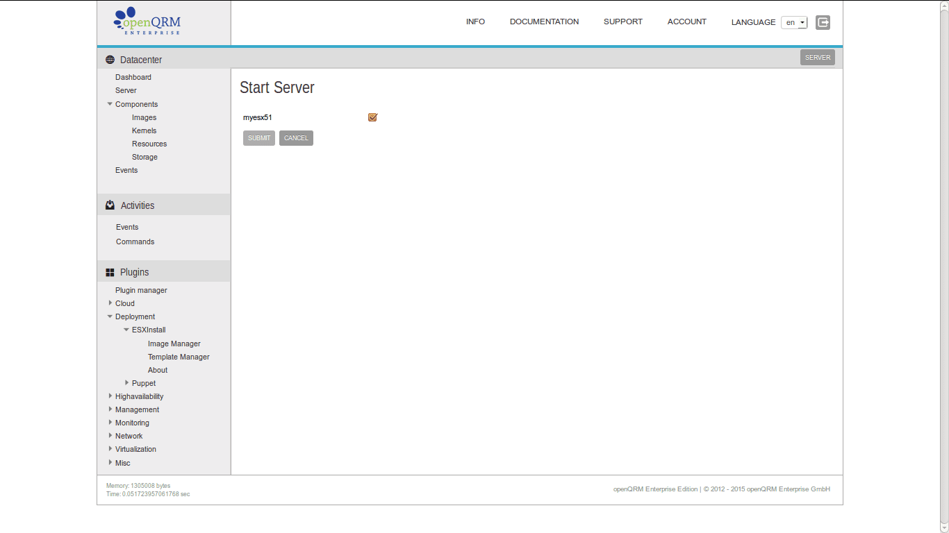
Task: Open the DOCUMENTATION menu
Action: point(544,22)
